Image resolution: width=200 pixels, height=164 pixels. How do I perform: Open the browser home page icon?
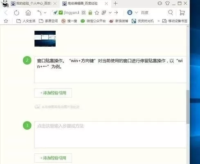[28, 13]
